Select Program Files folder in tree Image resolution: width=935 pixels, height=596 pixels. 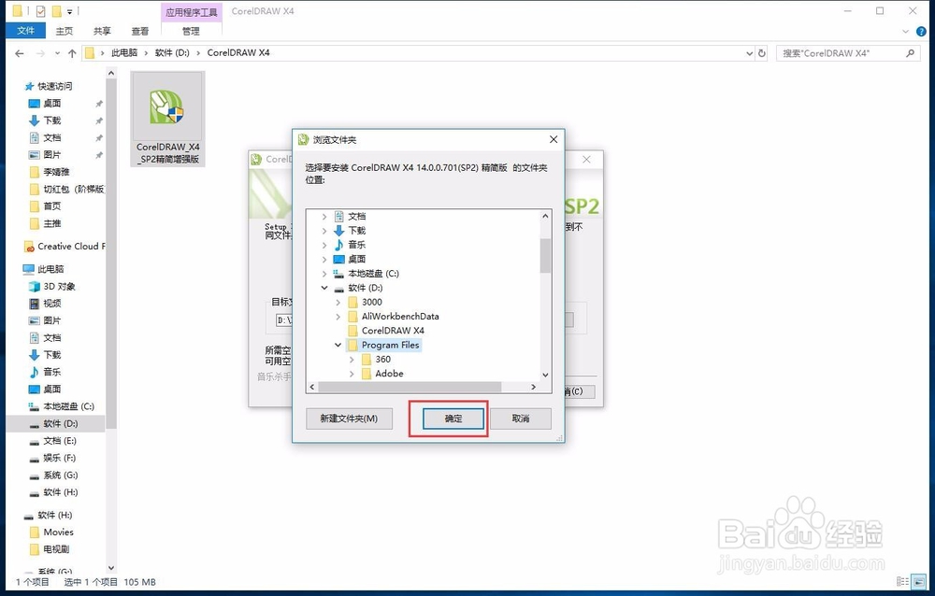coord(390,345)
